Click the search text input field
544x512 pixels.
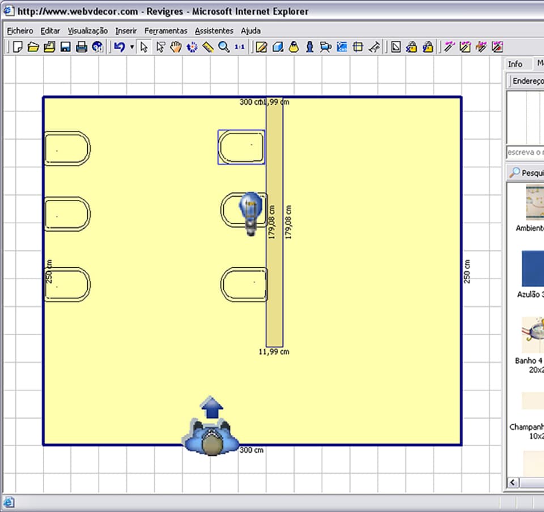click(x=525, y=152)
